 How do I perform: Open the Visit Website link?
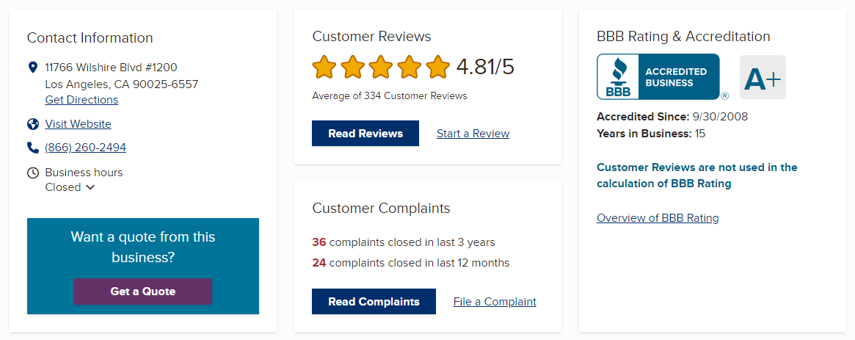(78, 124)
